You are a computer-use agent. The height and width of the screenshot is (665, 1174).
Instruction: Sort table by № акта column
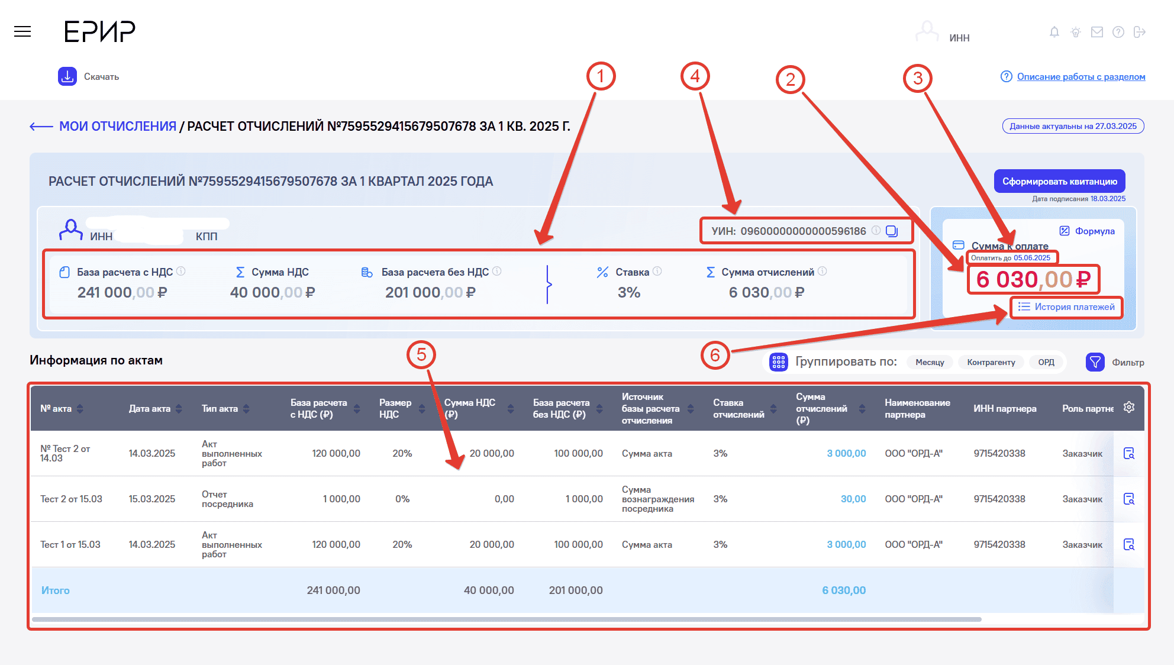pyautogui.click(x=80, y=409)
